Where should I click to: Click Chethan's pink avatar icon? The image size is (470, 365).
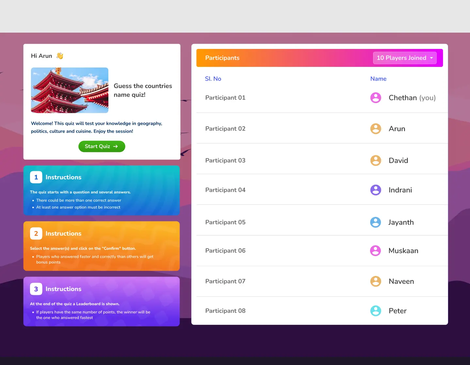tap(376, 98)
